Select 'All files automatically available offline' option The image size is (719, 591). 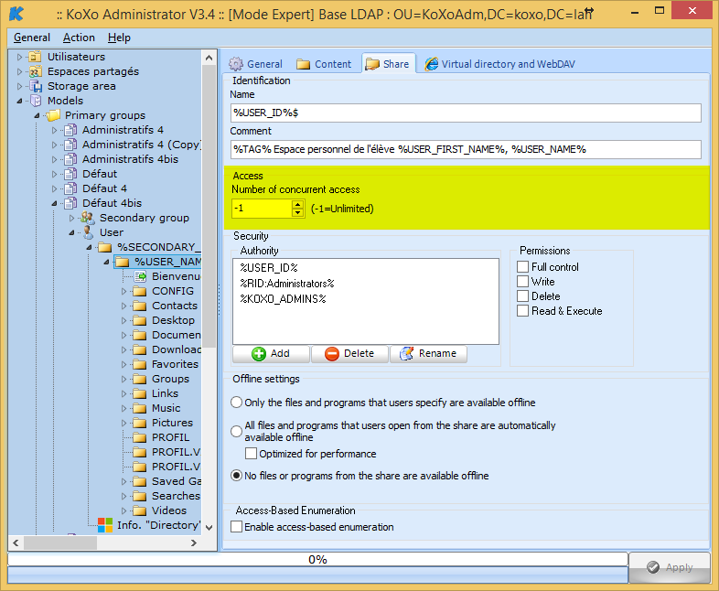click(236, 431)
